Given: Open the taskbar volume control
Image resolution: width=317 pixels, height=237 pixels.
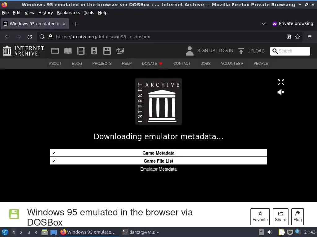Looking at the screenshot, I should coord(270,232).
